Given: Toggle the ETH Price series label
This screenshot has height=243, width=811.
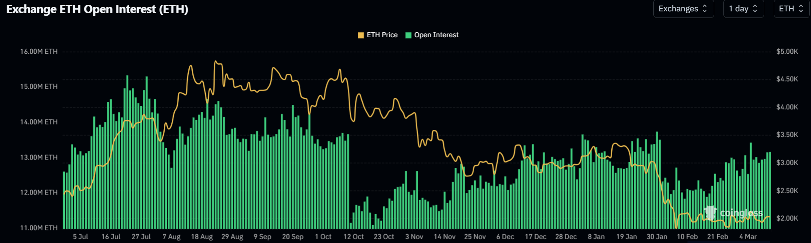Looking at the screenshot, I should [x=382, y=35].
